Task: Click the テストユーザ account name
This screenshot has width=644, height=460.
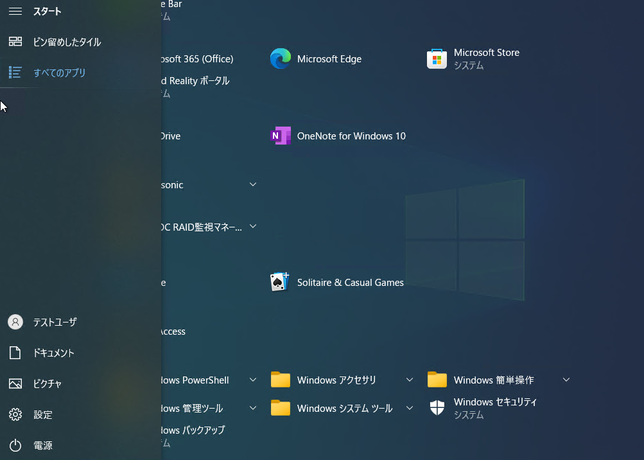Action: click(x=55, y=323)
